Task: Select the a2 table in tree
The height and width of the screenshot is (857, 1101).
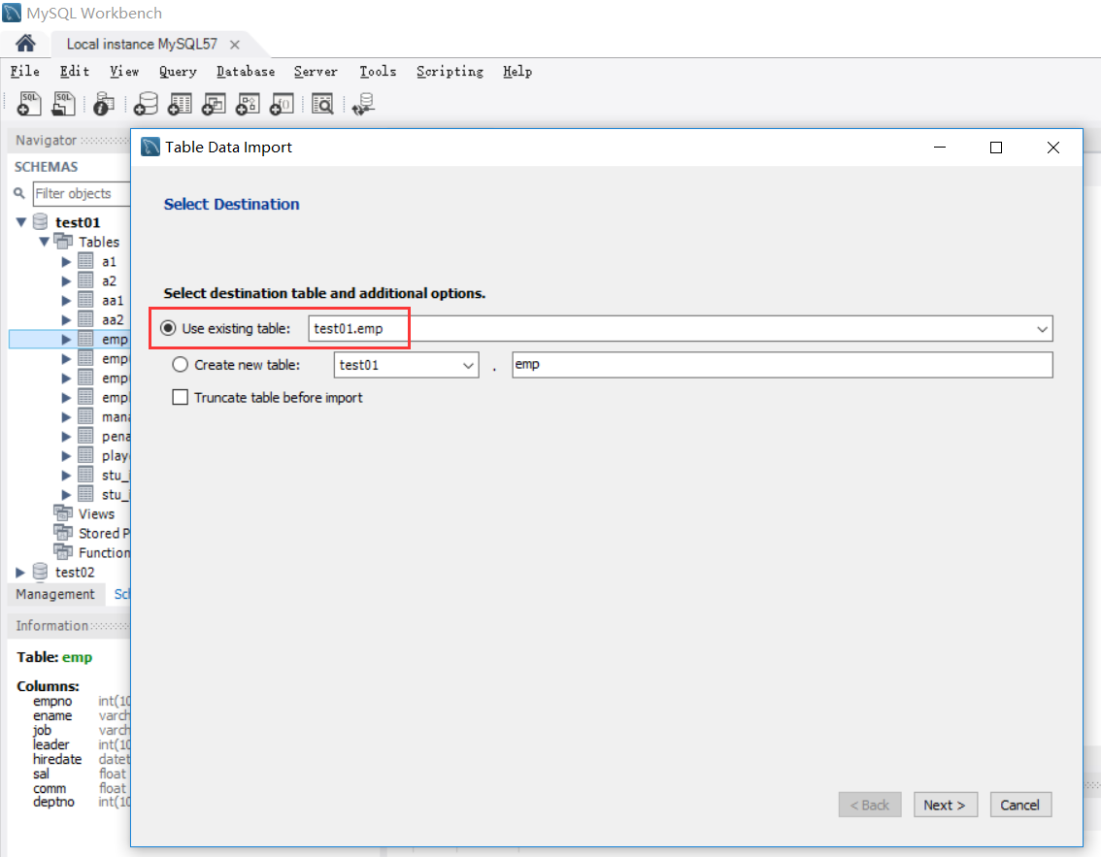Action: 109,280
